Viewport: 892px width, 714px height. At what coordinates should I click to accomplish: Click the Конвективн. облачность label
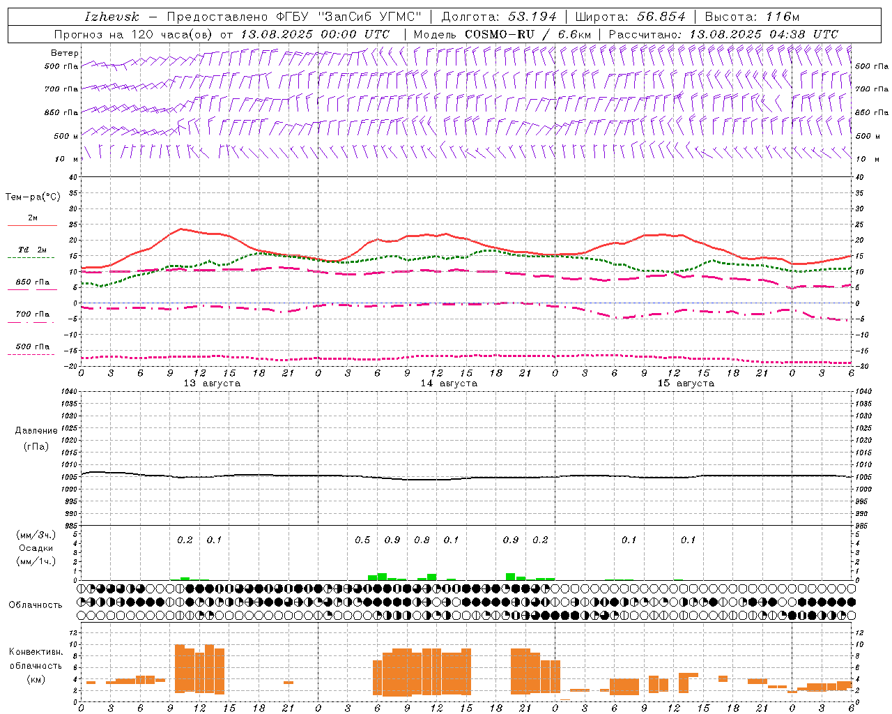[x=36, y=659]
